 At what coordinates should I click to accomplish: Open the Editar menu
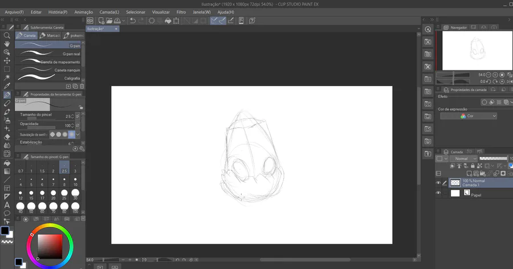click(36, 12)
